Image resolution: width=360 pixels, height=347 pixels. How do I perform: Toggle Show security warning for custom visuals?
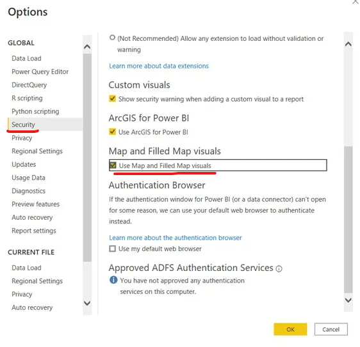click(x=112, y=98)
